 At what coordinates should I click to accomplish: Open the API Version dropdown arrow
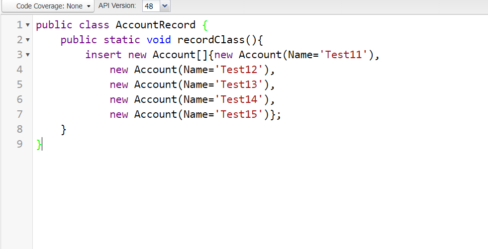[165, 6]
